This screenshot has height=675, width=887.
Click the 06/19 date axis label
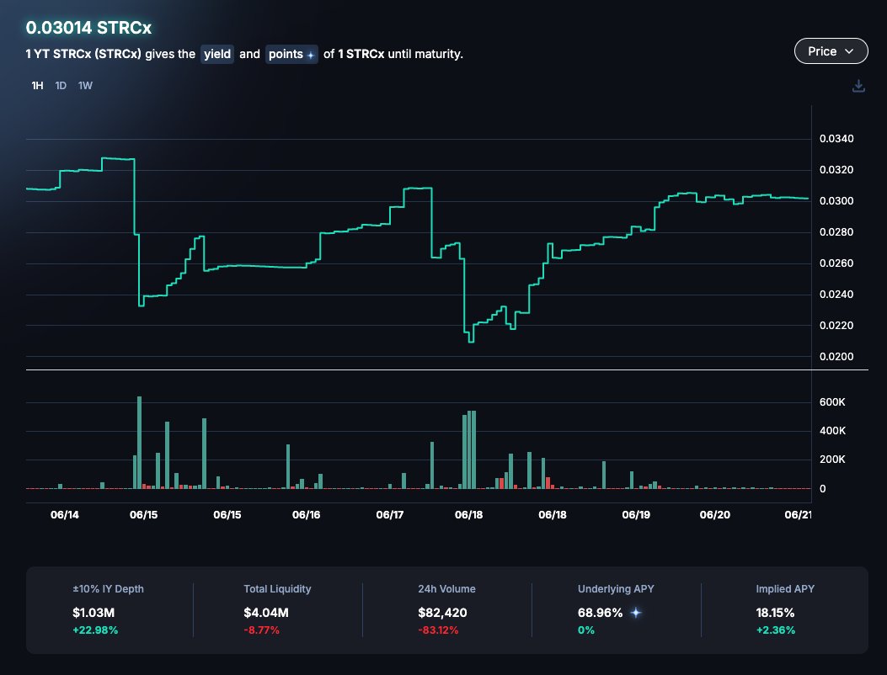tap(636, 515)
